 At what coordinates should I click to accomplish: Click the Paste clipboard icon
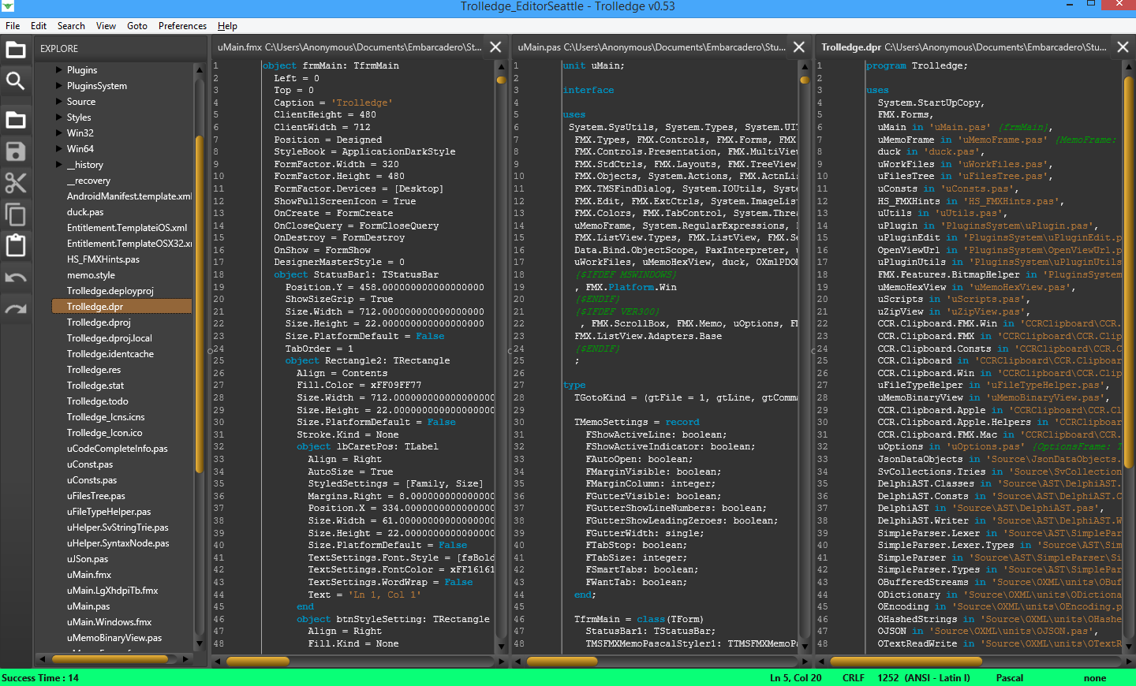pos(16,245)
